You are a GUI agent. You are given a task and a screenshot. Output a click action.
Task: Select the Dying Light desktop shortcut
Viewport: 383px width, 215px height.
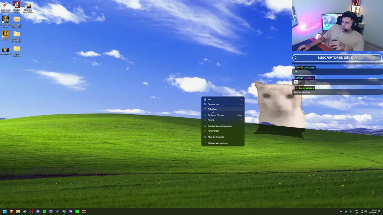pyautogui.click(x=5, y=35)
